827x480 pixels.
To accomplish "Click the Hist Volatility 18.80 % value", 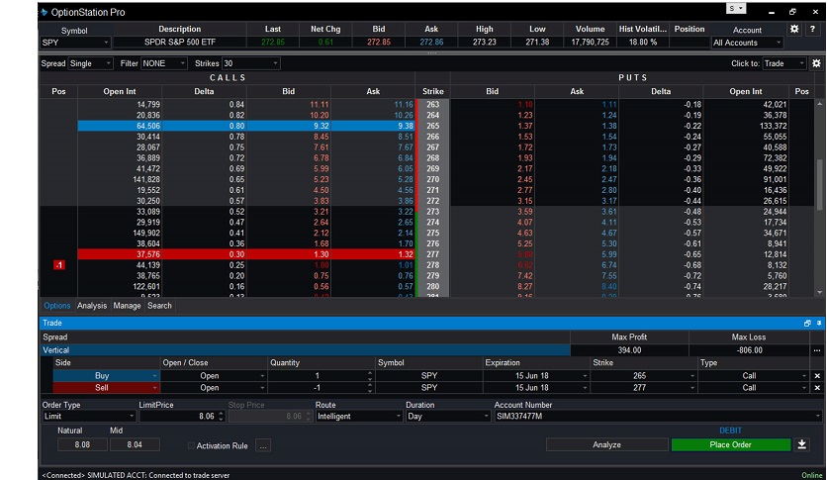I will [x=642, y=43].
